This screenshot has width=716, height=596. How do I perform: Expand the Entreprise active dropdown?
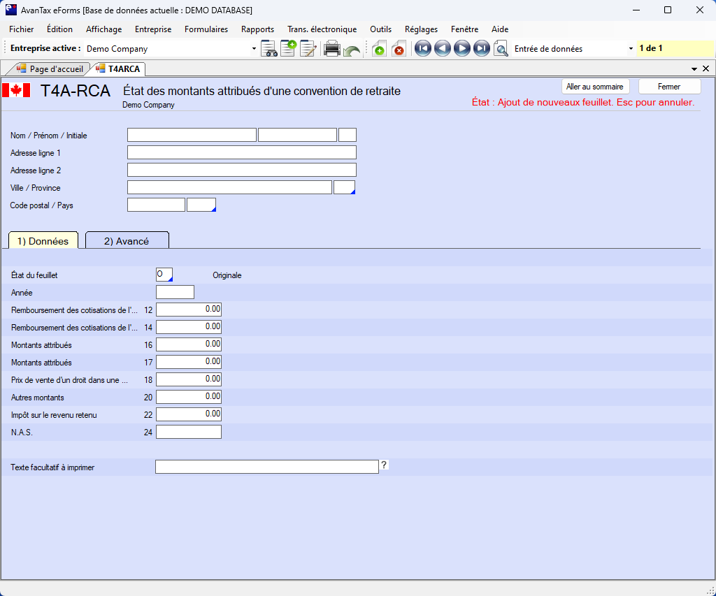point(254,49)
